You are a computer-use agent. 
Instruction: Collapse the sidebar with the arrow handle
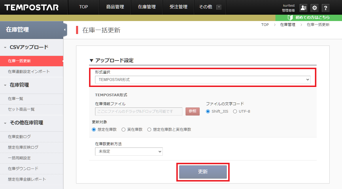coord(65,30)
